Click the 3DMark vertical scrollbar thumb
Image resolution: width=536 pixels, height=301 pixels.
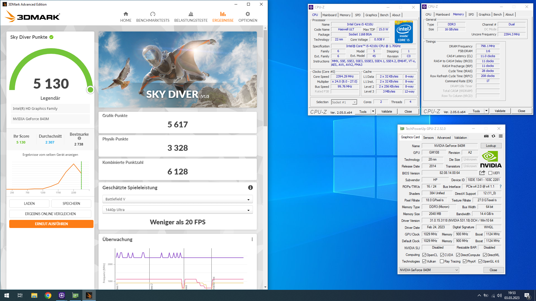[265, 78]
